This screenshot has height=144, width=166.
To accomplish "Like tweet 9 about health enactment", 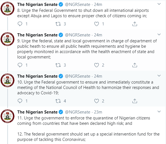I will click(96, 65).
